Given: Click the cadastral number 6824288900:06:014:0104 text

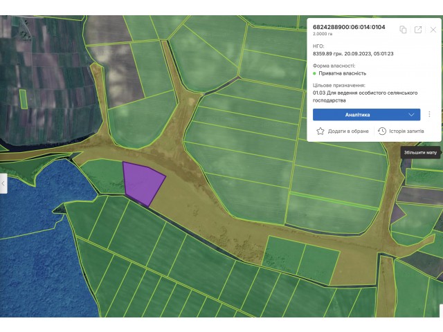Looking at the screenshot, I should point(349,27).
